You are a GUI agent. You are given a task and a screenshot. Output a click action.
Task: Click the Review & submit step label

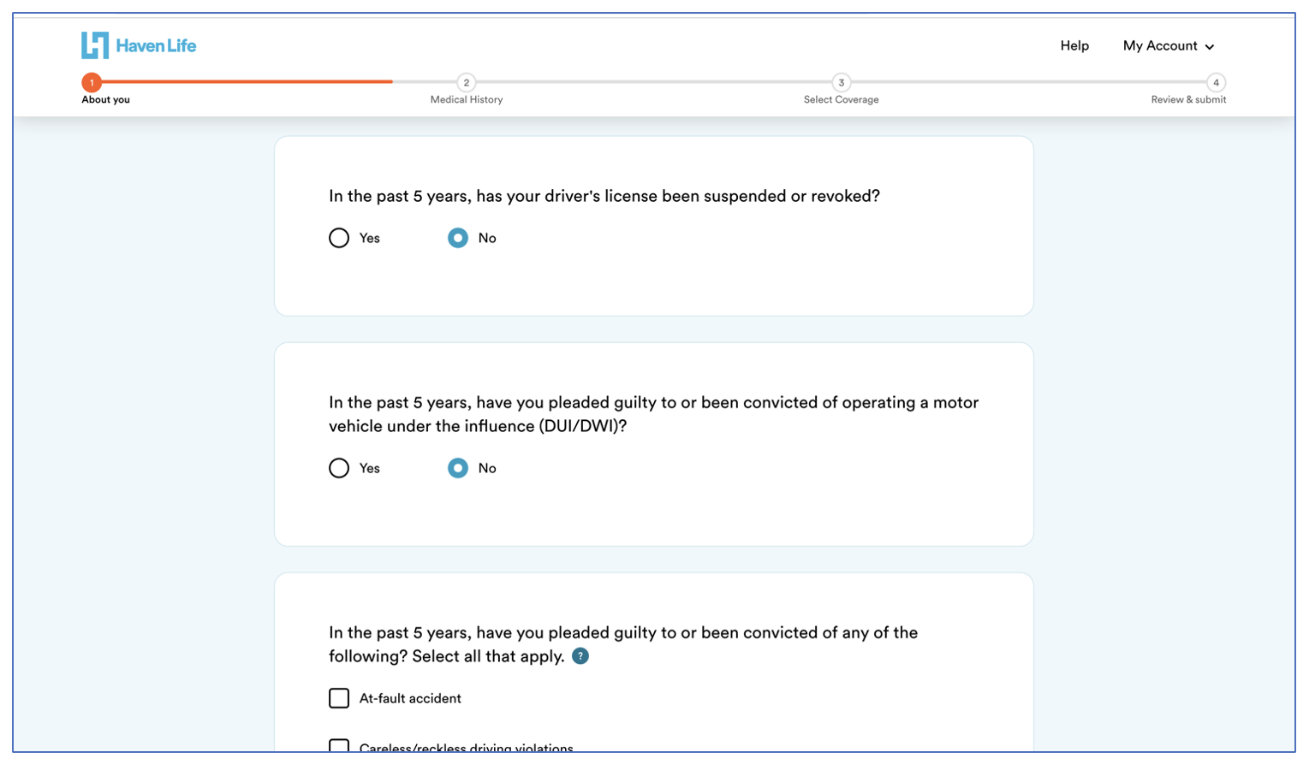click(1188, 100)
